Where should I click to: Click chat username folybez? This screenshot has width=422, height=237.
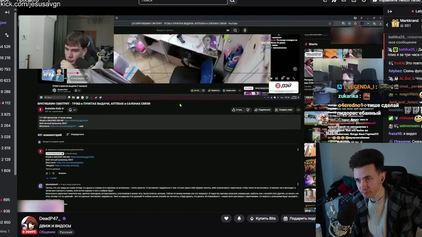(x=396, y=71)
